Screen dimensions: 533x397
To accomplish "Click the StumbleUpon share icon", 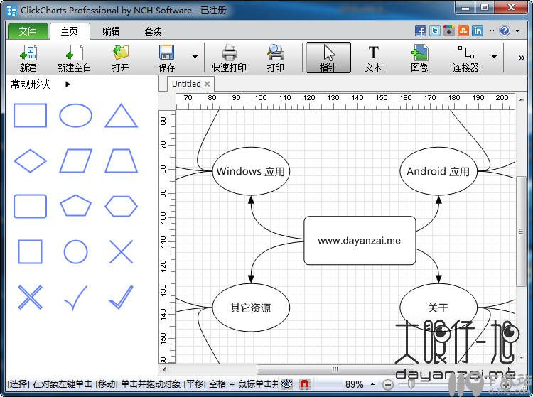I will (x=463, y=31).
